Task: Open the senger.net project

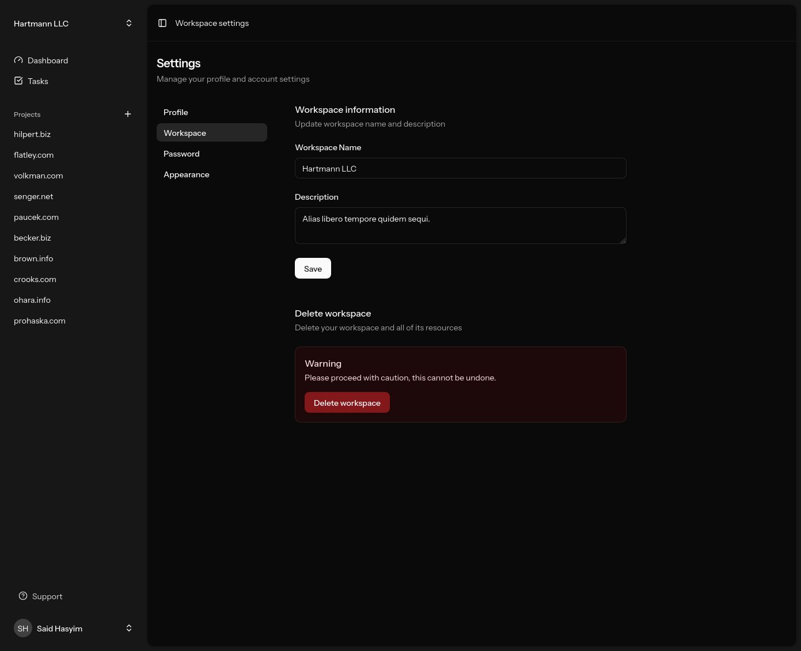Action: point(74,196)
